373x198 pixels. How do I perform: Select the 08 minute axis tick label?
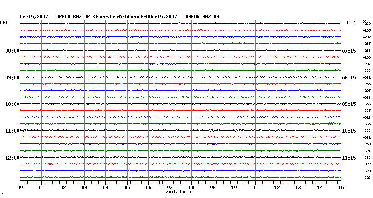[191, 187]
